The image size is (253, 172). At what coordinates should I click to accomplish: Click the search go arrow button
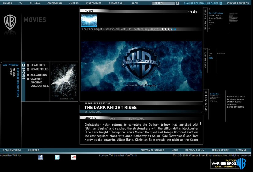pos(177,3)
